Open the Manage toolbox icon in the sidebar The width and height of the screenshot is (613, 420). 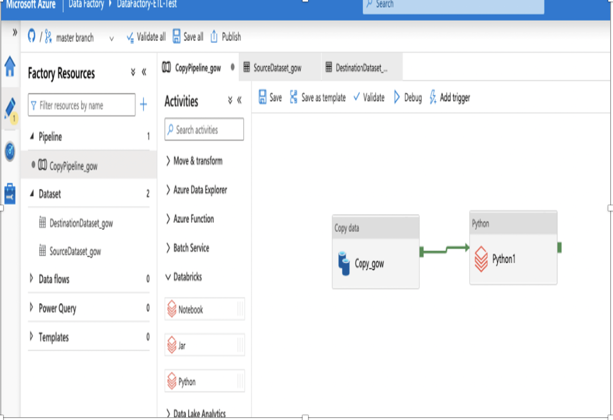click(10, 194)
